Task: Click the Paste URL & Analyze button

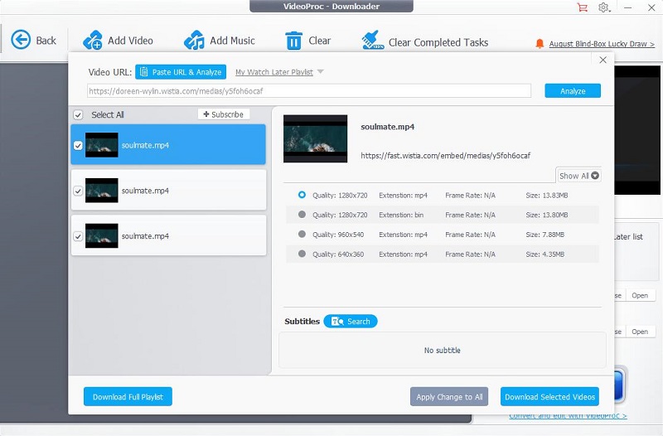Action: tap(181, 72)
